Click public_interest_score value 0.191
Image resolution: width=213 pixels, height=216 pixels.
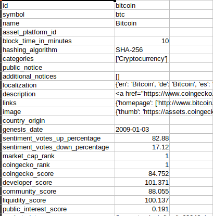[x=142, y=209]
